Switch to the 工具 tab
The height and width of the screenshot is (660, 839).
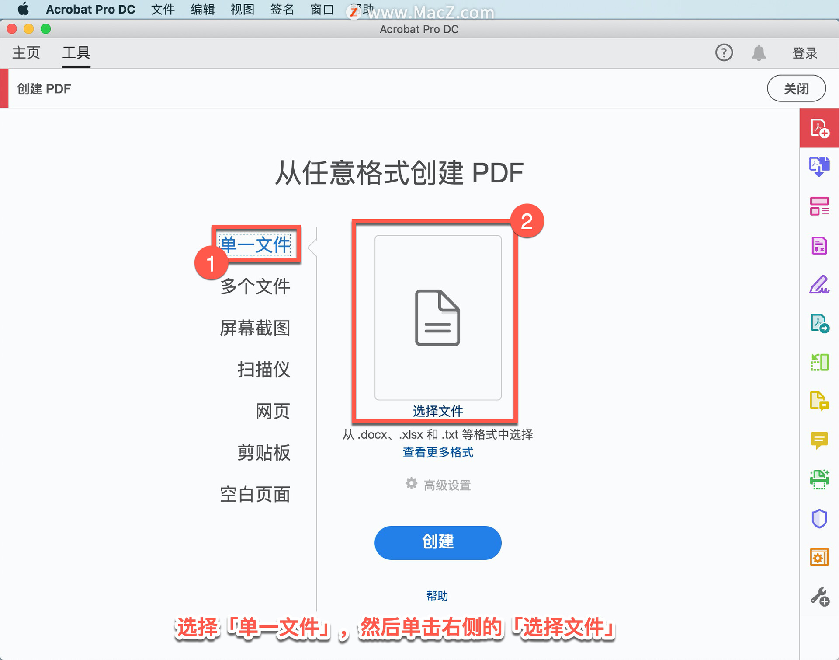(76, 52)
